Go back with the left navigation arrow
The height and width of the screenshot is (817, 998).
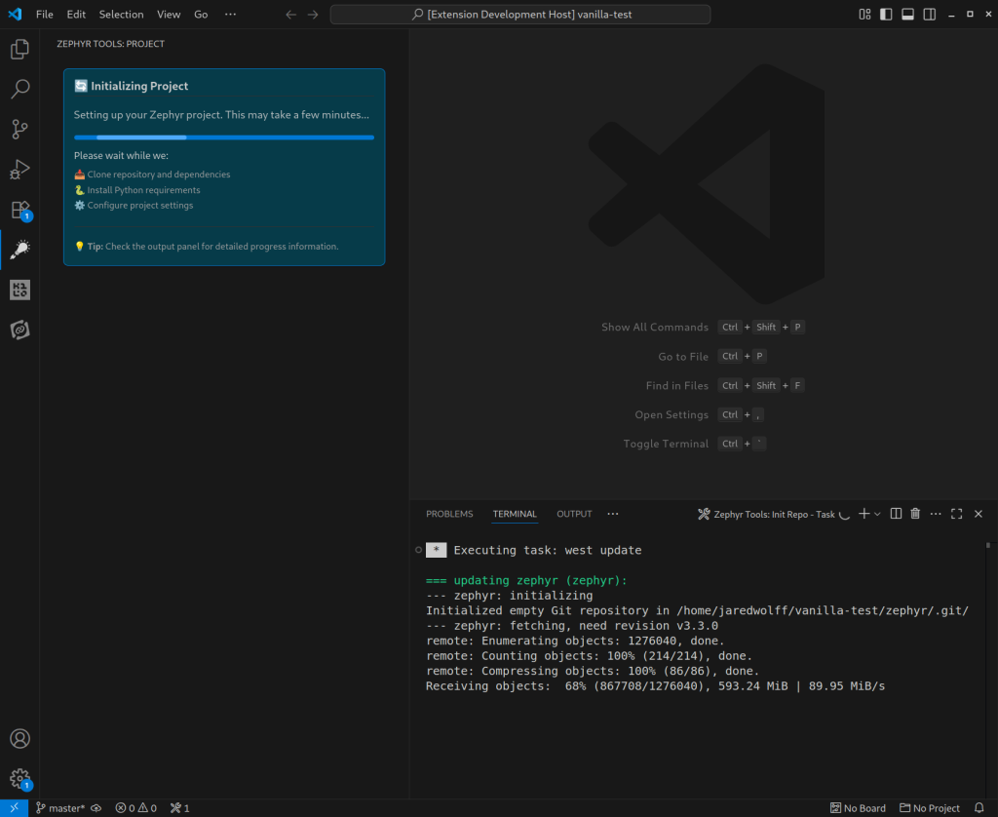pos(290,15)
